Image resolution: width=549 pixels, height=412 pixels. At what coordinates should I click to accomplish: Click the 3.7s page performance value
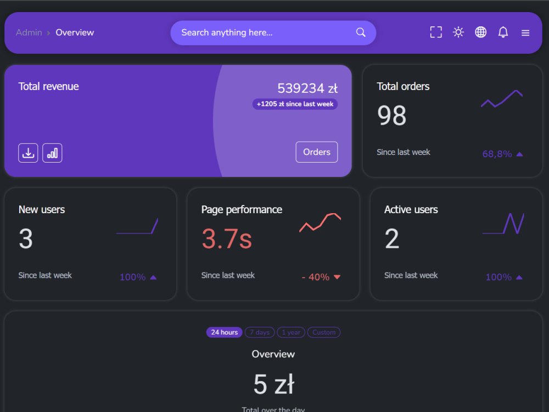pos(227,239)
